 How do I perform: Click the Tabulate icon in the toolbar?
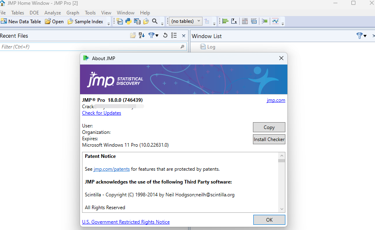(245, 21)
